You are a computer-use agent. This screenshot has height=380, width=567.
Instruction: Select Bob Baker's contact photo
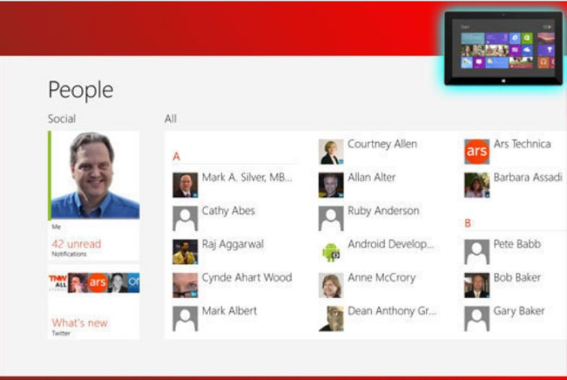click(x=476, y=285)
